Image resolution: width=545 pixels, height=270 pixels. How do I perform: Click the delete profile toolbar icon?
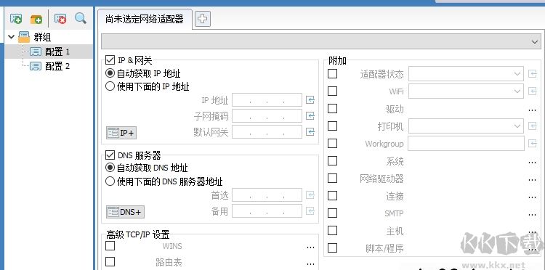(60, 19)
